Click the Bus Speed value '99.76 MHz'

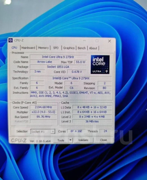tap(43, 117)
